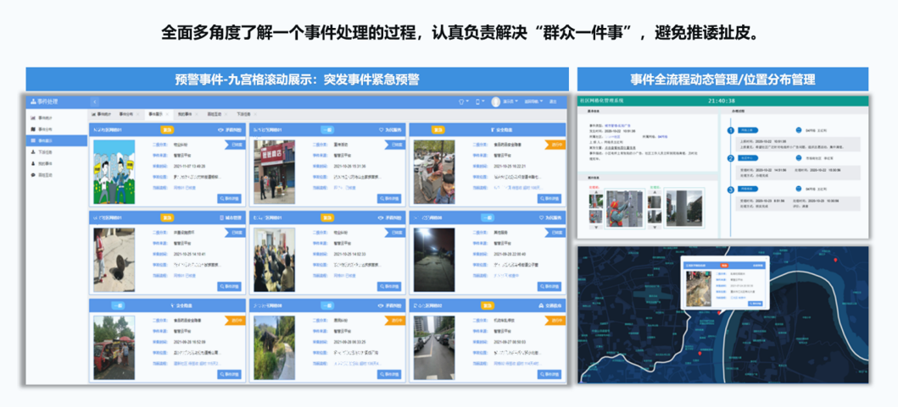Expand the 返回导航 dropdown in header
Image resolution: width=898 pixels, height=407 pixels.
(x=533, y=102)
